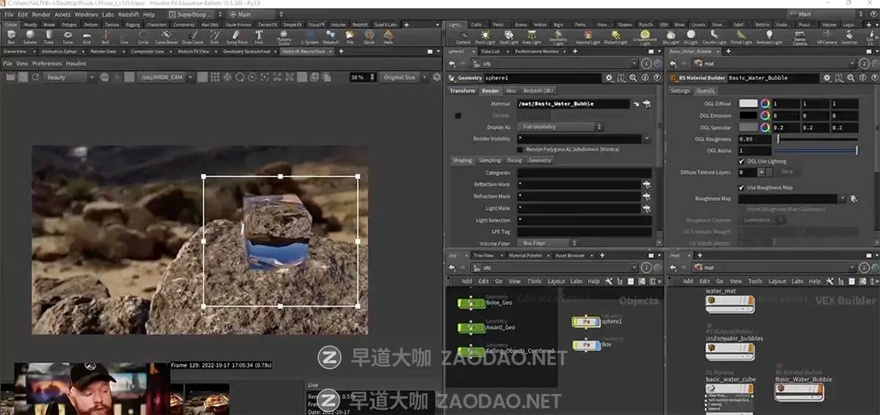Select the Null shelf tool
The width and height of the screenshot is (880, 415).
click(x=105, y=37)
